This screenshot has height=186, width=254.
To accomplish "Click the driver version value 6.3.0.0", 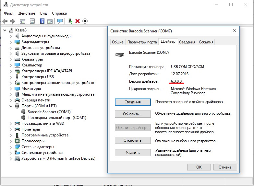I will pos(176,81).
